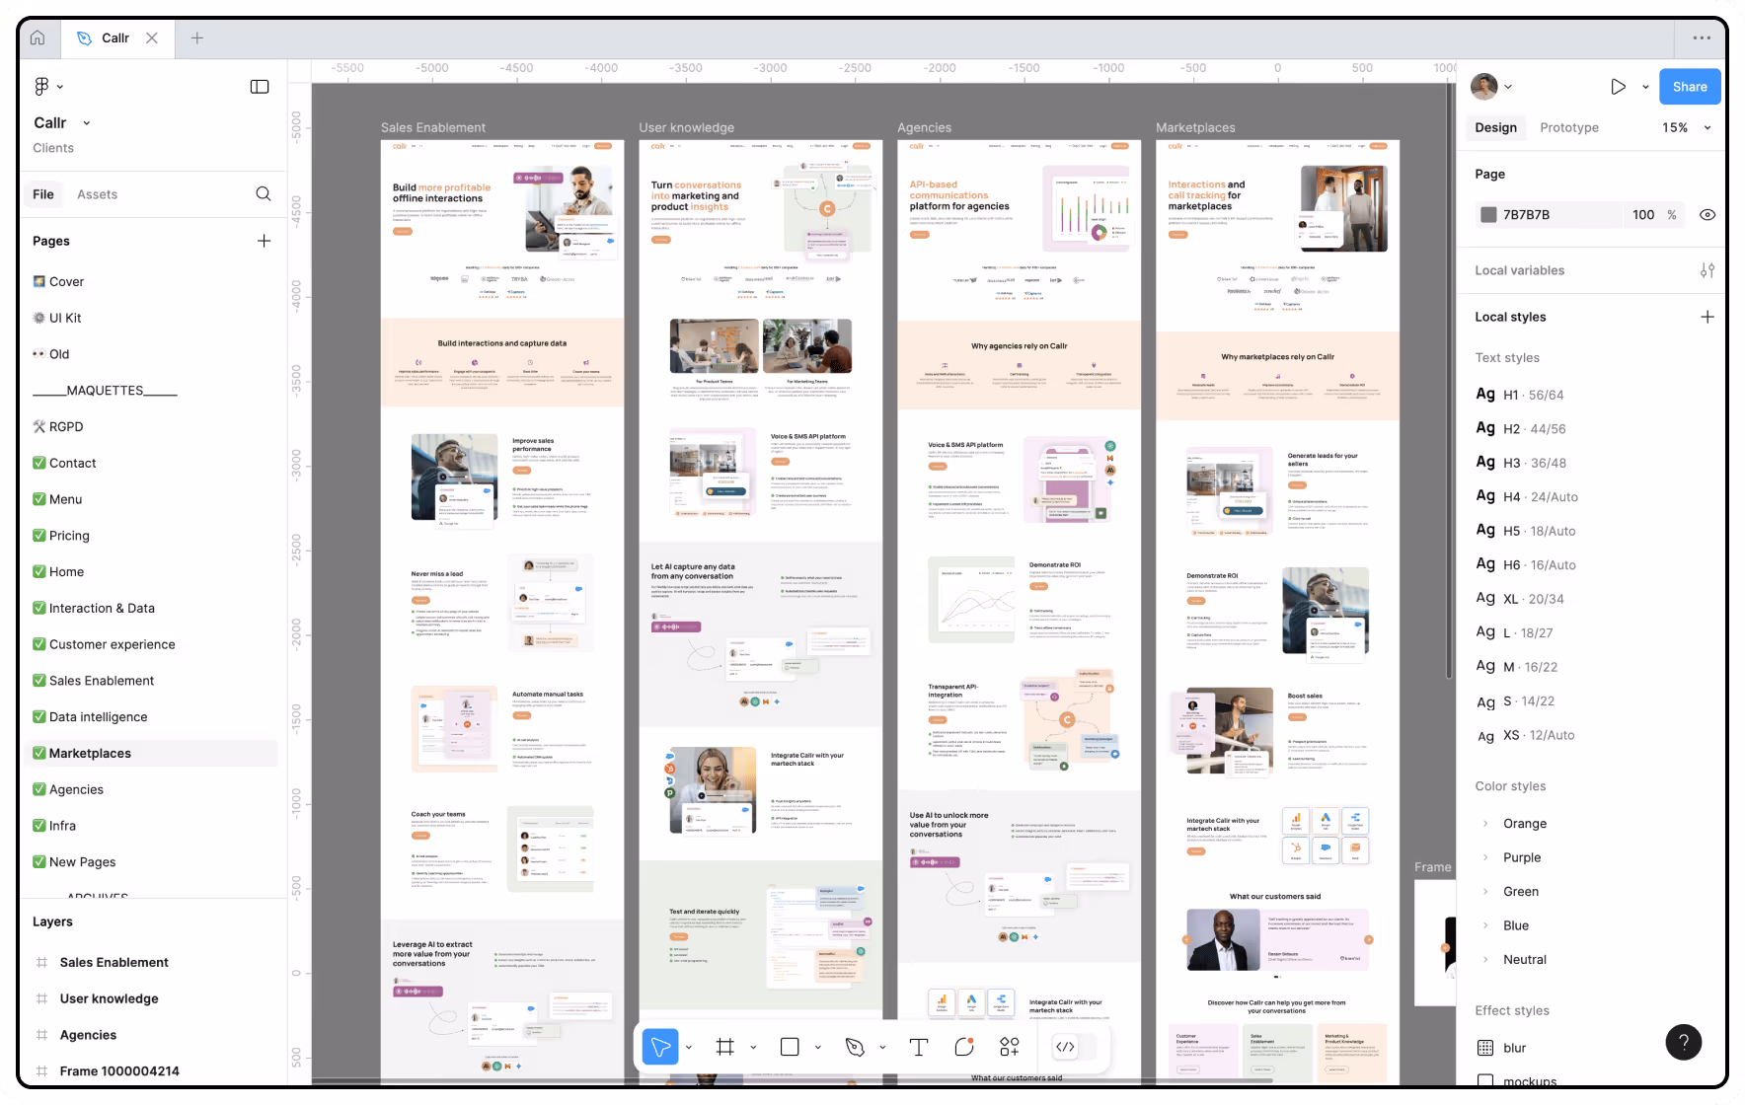Image resolution: width=1745 pixels, height=1105 pixels.
Task: Expand the Purple color styles group
Action: click(1485, 857)
